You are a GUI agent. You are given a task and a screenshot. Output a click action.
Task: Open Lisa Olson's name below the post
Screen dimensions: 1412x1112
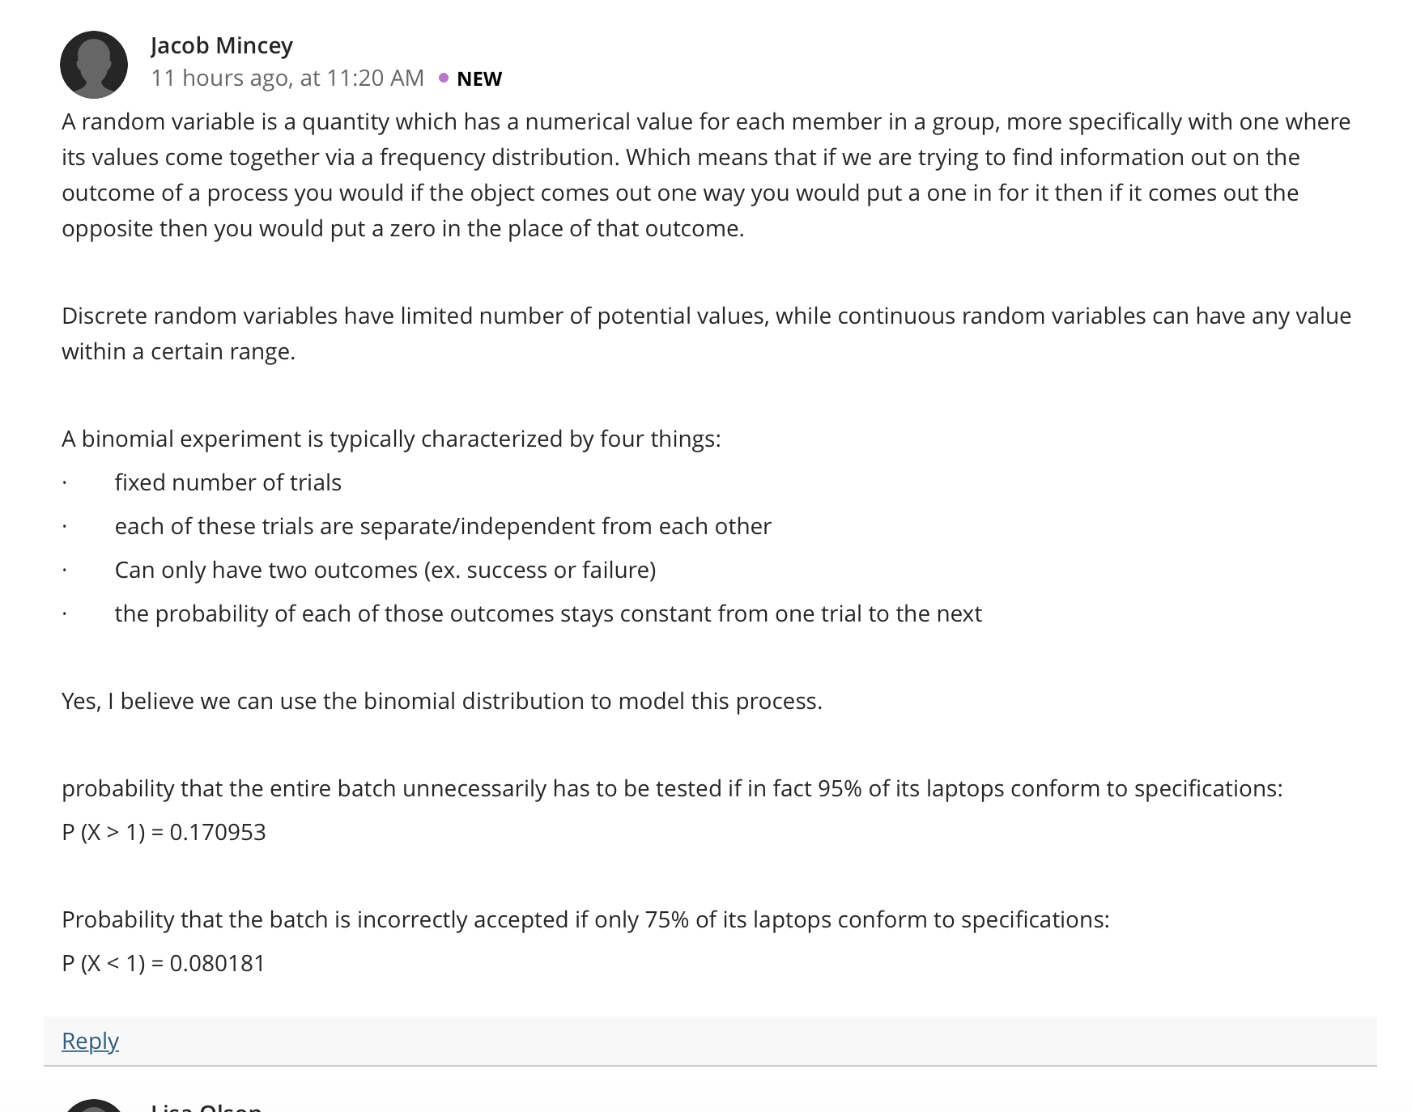[x=206, y=1106]
